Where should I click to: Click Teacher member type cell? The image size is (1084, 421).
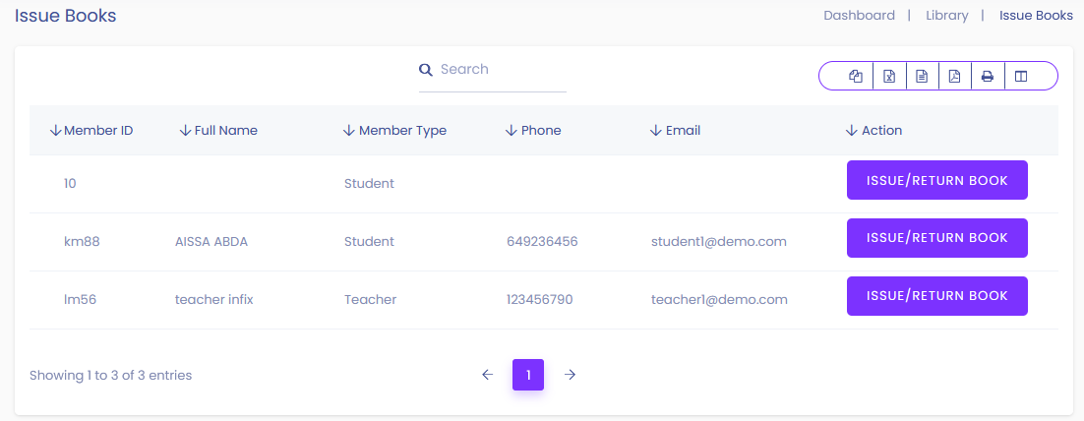pyautogui.click(x=371, y=299)
